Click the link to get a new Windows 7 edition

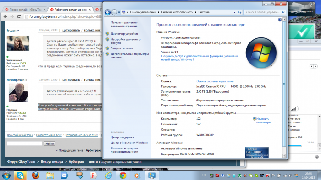[199, 58]
